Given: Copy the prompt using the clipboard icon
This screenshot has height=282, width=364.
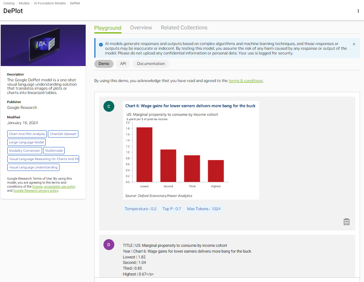Looking at the screenshot, I should [346, 222].
